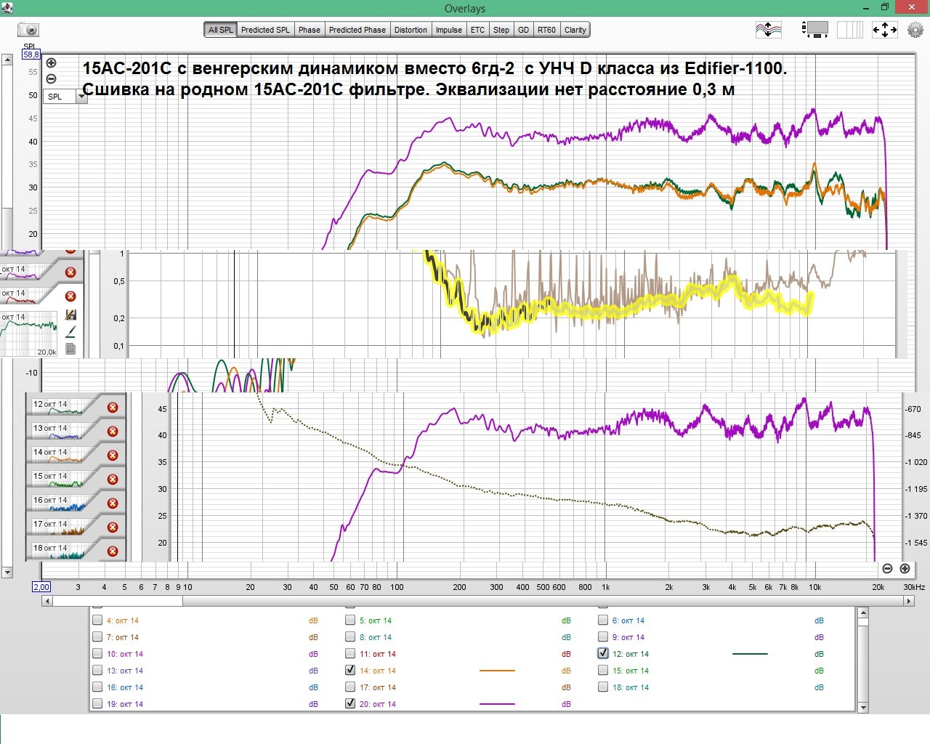Click the zoom in vertical plus icon
Screen dimensions: 930x744
point(52,63)
